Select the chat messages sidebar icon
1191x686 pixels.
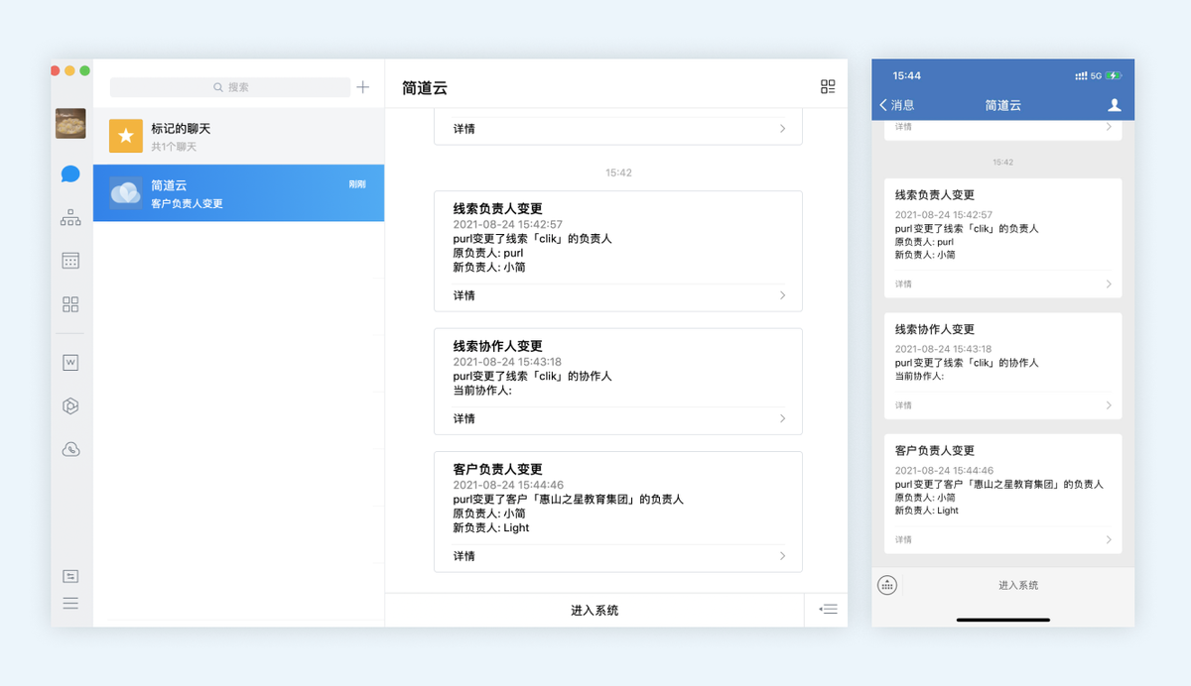(x=70, y=174)
